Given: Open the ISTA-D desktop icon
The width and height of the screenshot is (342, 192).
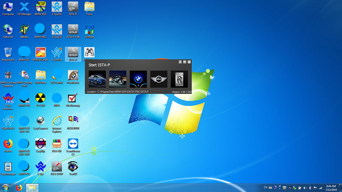Looking at the screenshot, I should 73,8.
